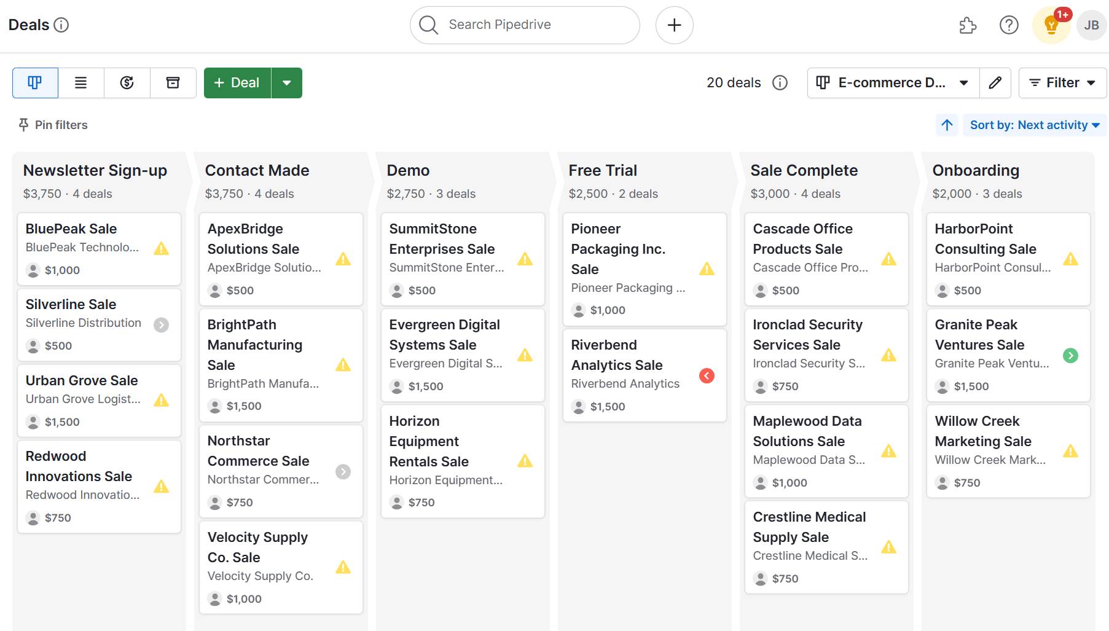This screenshot has width=1109, height=631.
Task: Switch to deals list view
Action: point(81,83)
